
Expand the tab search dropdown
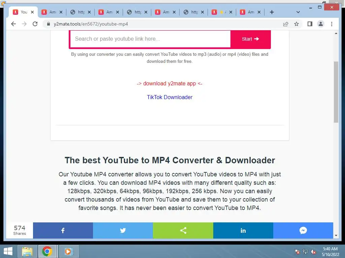(x=298, y=12)
